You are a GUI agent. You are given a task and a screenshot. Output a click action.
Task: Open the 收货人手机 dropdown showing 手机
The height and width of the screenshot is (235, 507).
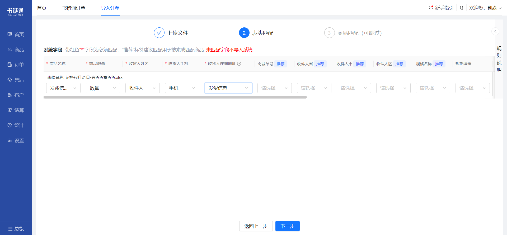pos(182,88)
